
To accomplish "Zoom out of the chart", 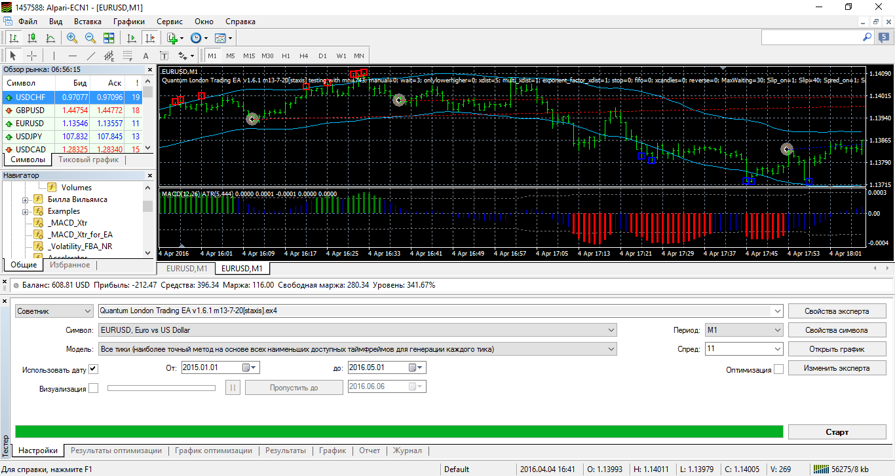I will click(x=90, y=38).
